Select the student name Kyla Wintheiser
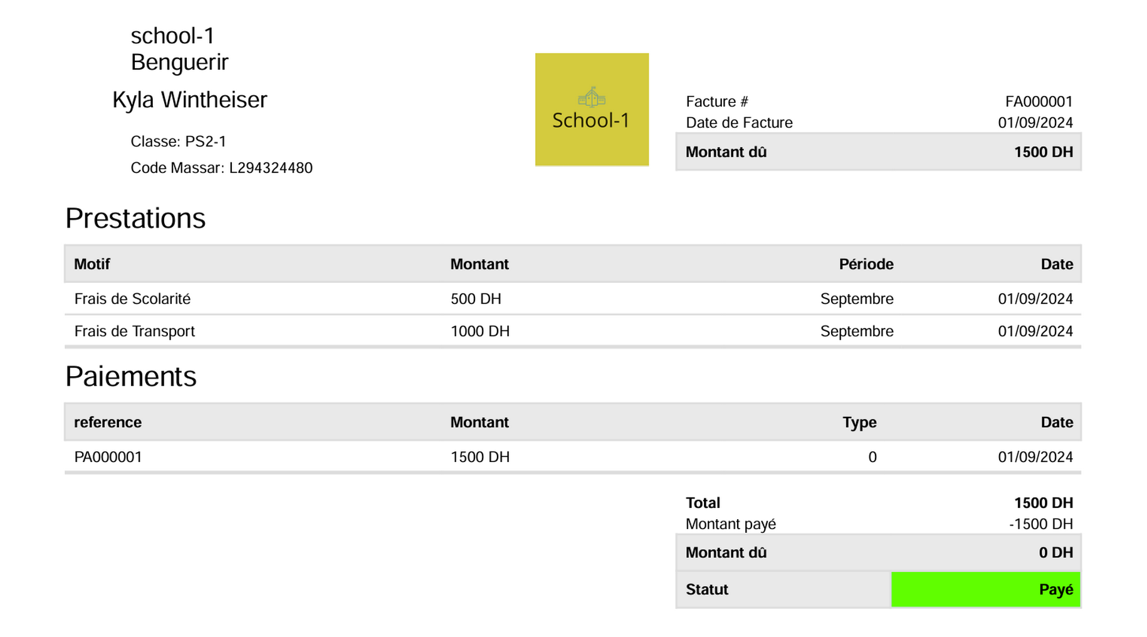The height and width of the screenshot is (637, 1147). click(189, 100)
